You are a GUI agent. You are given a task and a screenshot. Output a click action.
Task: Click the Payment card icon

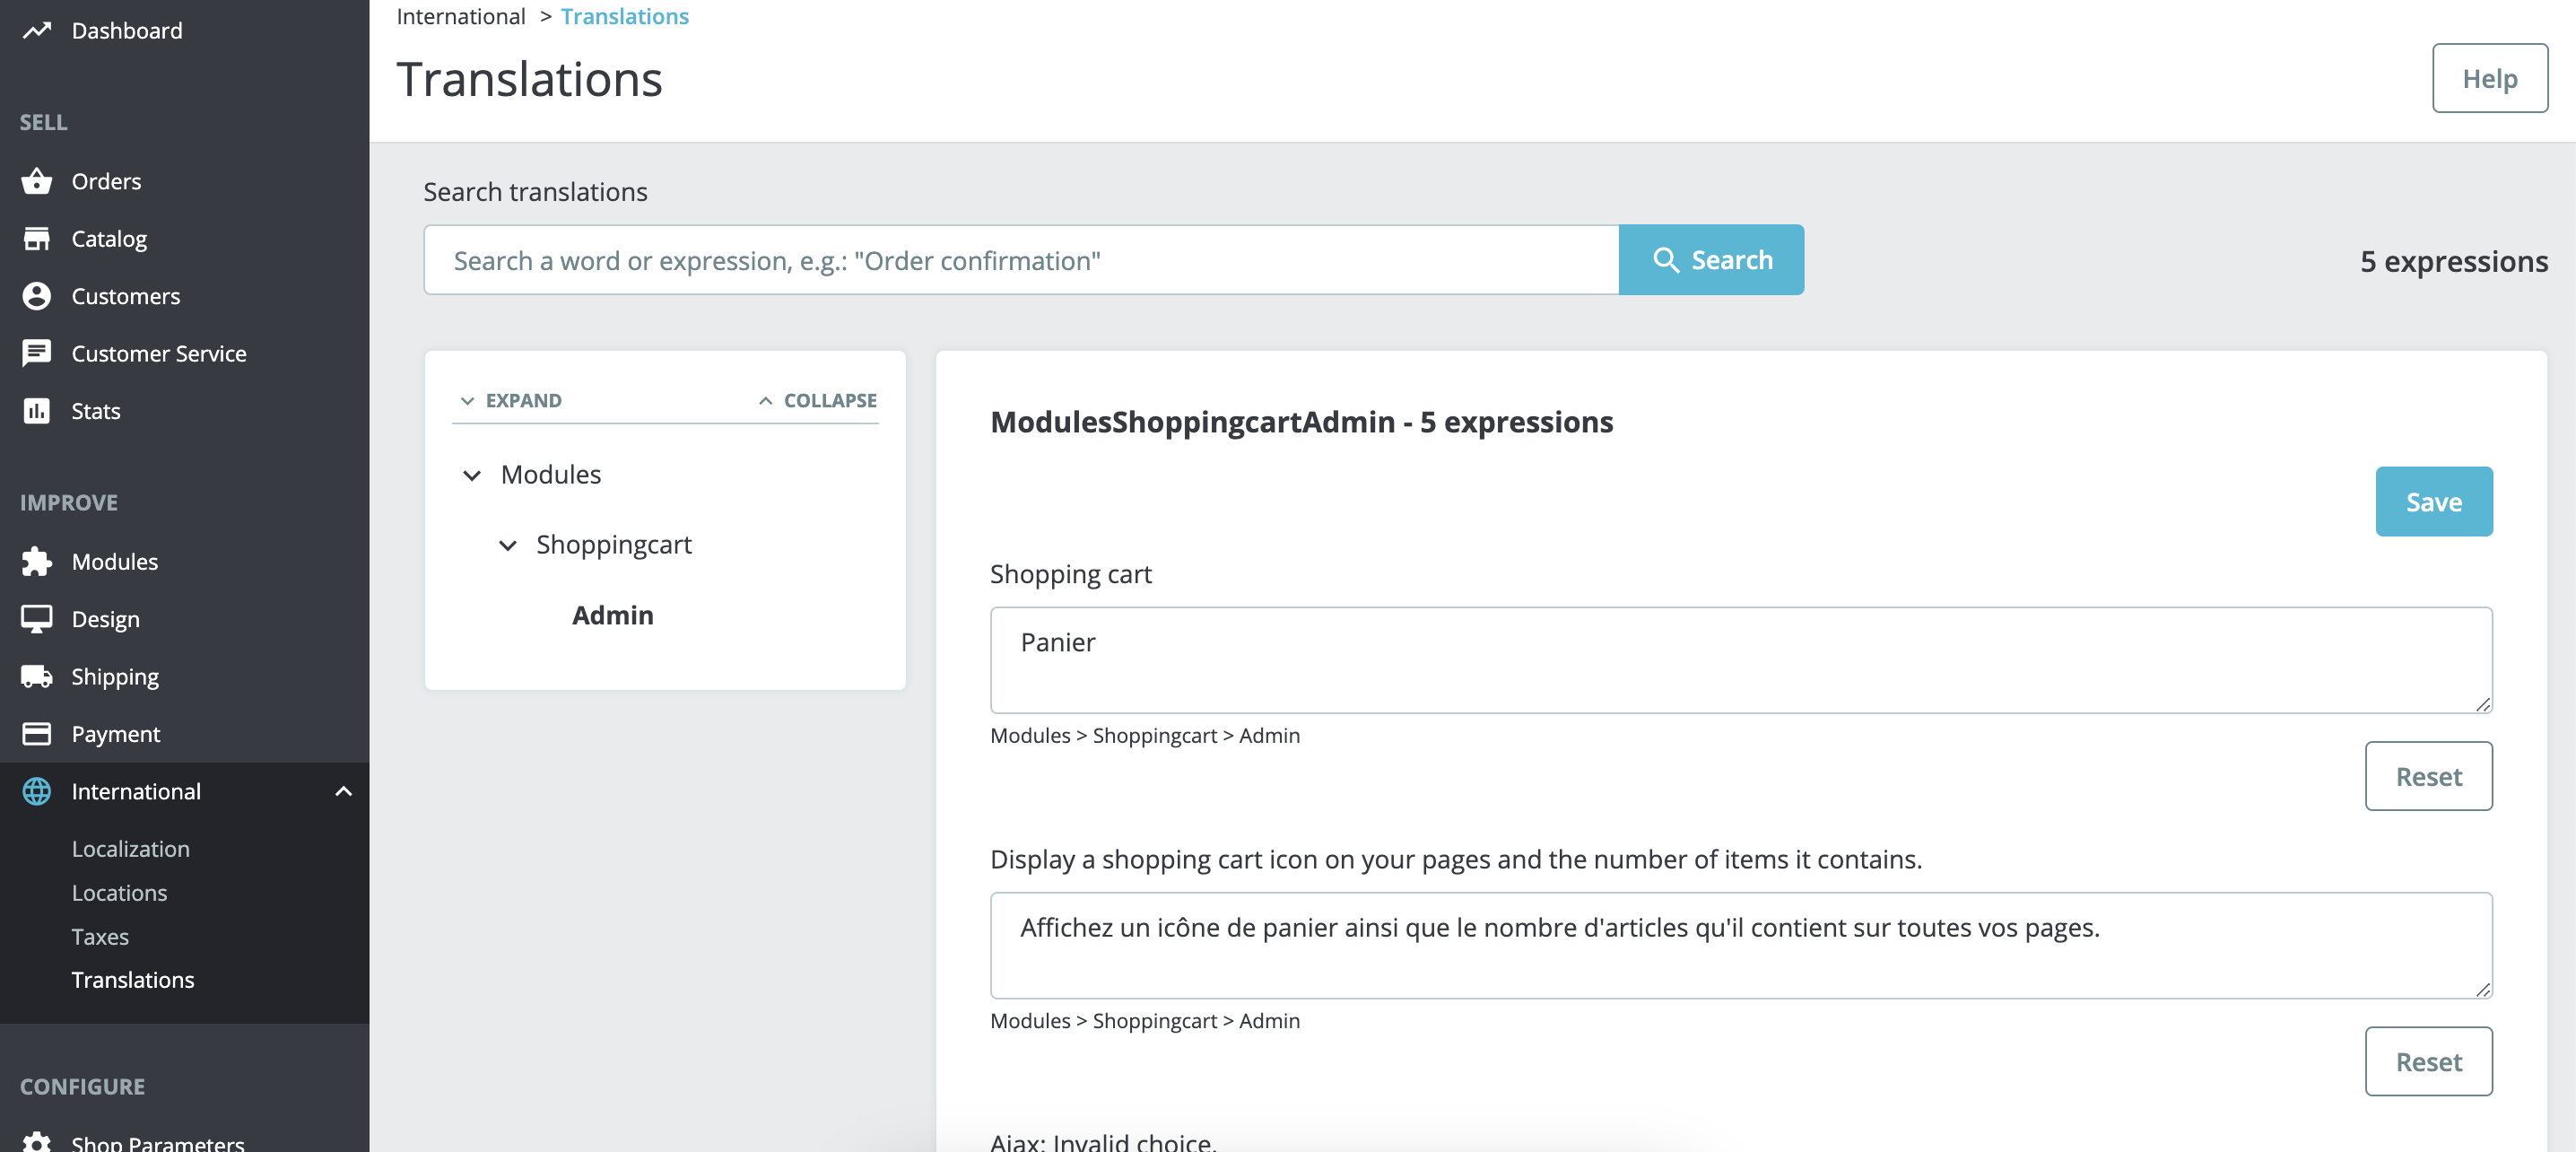click(37, 733)
